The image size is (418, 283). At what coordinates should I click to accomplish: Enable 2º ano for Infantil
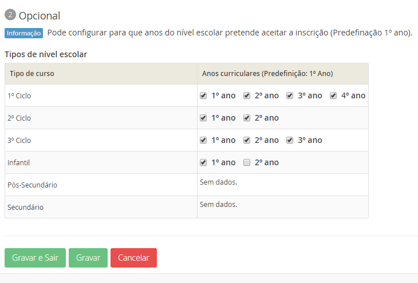247,162
